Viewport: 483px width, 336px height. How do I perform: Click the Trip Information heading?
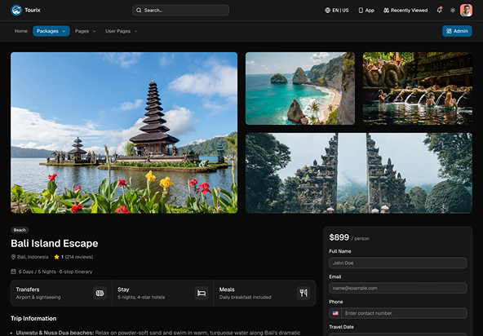point(33,318)
